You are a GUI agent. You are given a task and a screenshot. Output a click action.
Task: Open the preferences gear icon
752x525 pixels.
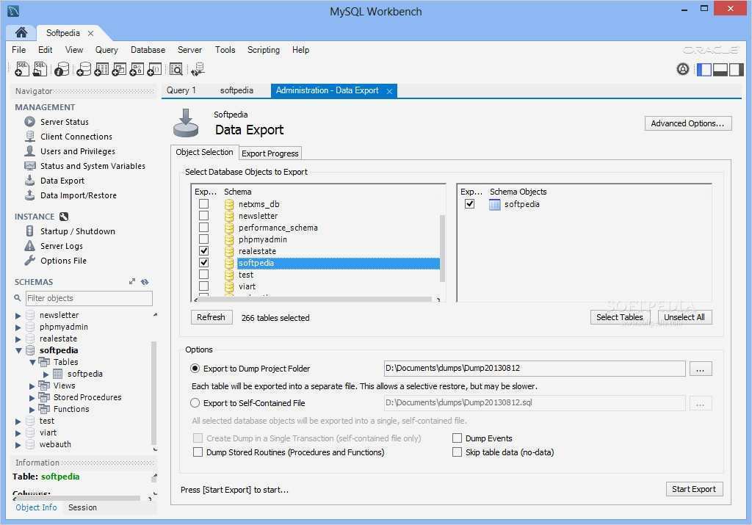(683, 69)
